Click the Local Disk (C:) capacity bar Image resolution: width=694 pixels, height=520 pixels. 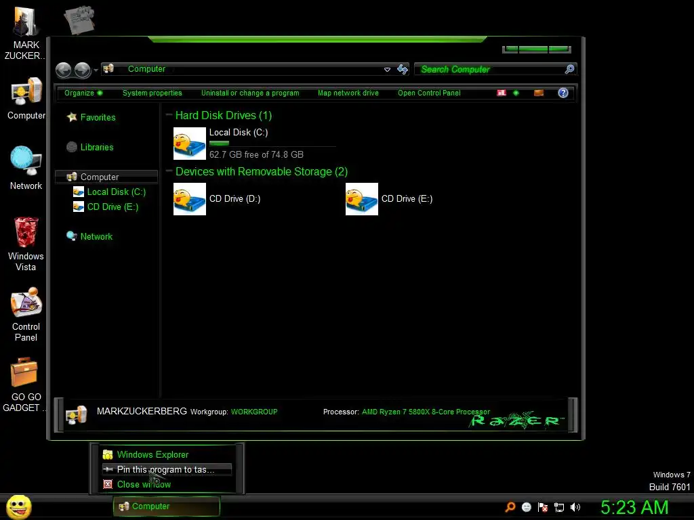(x=272, y=144)
